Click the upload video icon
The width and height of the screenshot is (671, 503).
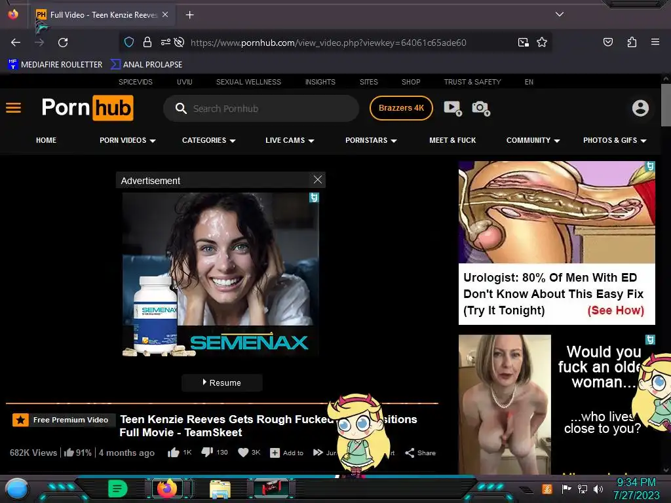click(453, 108)
